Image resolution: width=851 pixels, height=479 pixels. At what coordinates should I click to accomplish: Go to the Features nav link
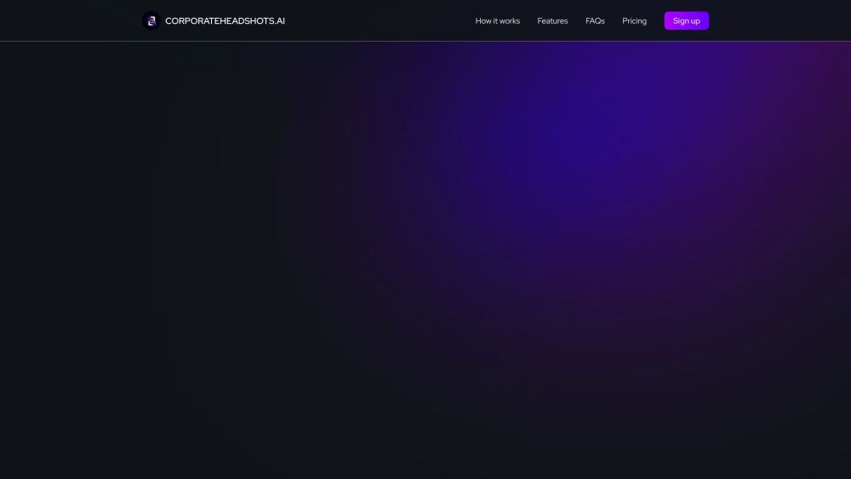coord(552,20)
